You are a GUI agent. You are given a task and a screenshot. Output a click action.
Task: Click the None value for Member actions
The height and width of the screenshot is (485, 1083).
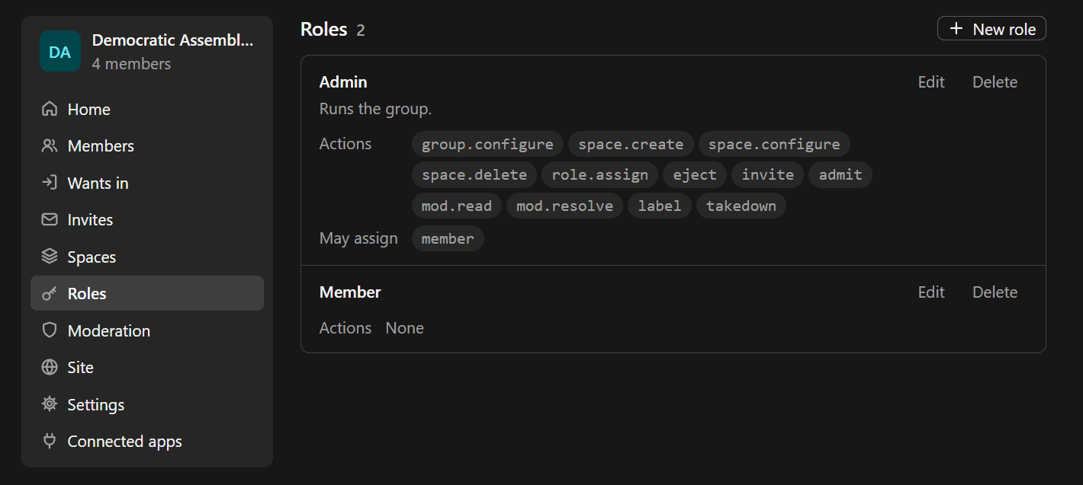coord(404,328)
